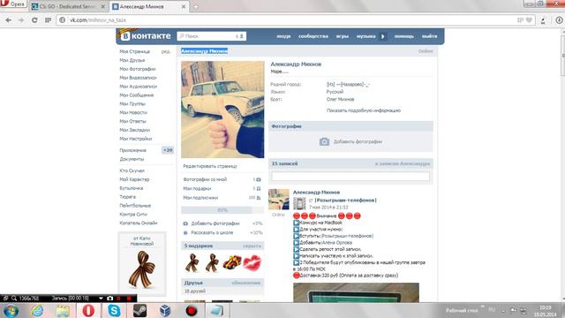This screenshot has height=318, width=565.
Task: Click the recorder camera snapshot icon
Action: pos(109,299)
